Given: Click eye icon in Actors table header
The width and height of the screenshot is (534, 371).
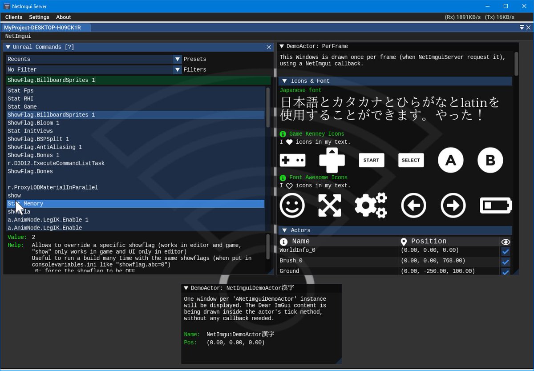Looking at the screenshot, I should 506,242.
